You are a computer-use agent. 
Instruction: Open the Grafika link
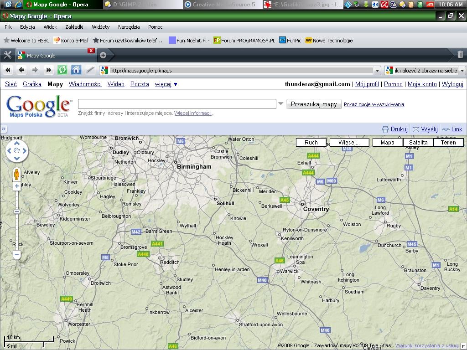click(x=32, y=84)
